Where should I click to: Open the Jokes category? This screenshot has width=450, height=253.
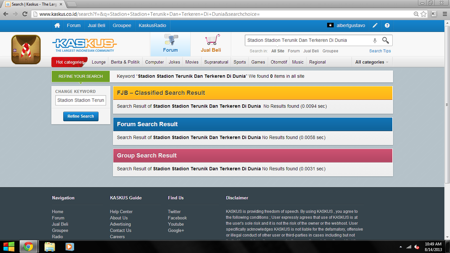pyautogui.click(x=174, y=62)
